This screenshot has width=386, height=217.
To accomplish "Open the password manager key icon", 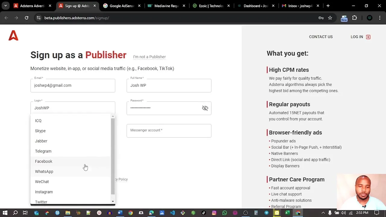I will 321,18.
